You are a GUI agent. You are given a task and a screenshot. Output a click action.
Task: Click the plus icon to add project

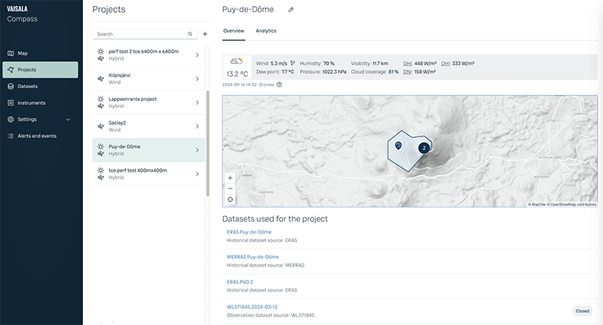205,34
